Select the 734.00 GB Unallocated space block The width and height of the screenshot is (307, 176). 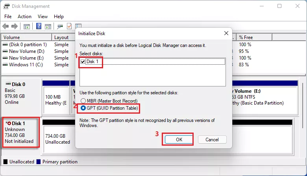pos(59,139)
